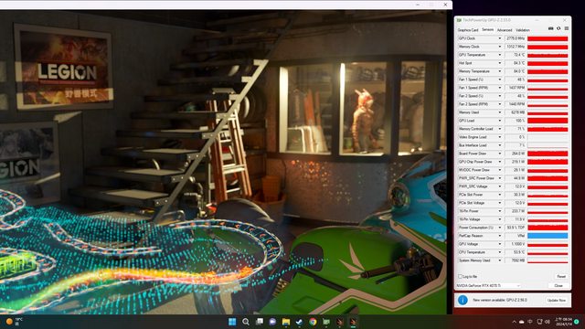Open the GPU-Z hamburger menu icon

click(x=567, y=28)
